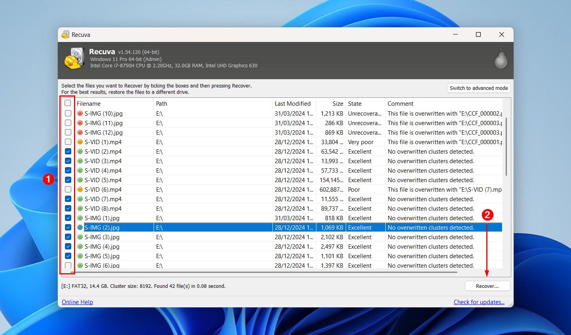Click the State column header

354,103
